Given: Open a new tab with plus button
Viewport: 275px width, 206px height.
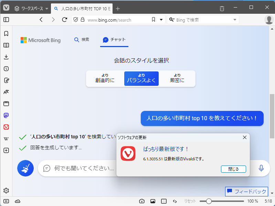Looking at the screenshot, I should [x=118, y=9].
